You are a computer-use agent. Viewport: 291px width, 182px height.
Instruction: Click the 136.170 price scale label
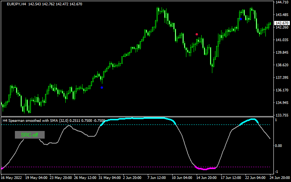coord(282,90)
